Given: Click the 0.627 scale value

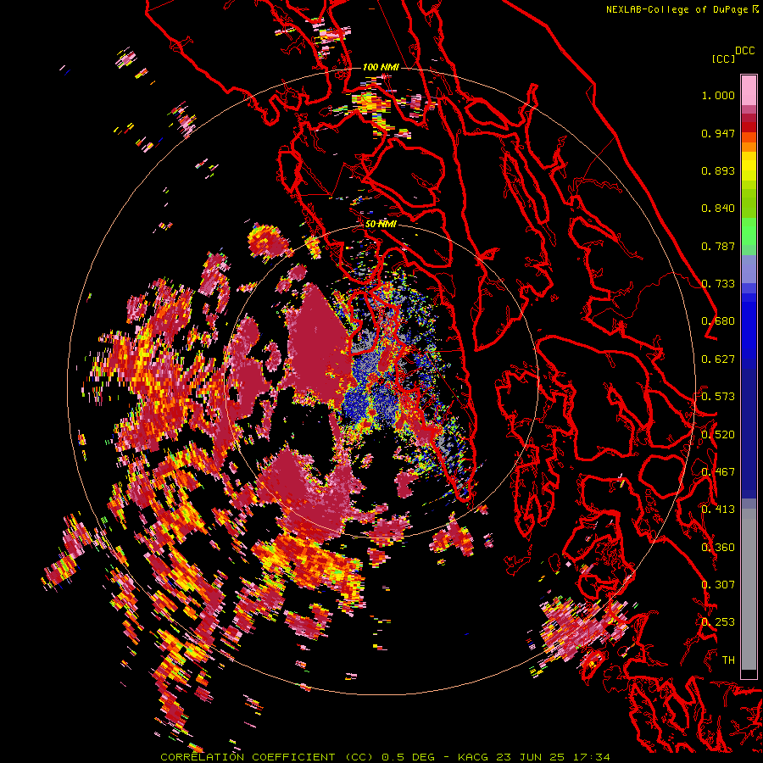Looking at the screenshot, I should [x=718, y=359].
